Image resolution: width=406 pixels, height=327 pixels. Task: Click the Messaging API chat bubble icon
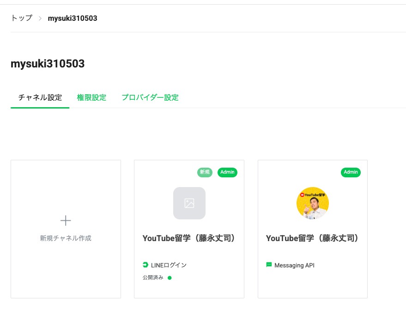[x=269, y=265]
